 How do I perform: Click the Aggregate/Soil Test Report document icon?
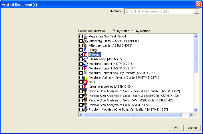coord(85,36)
